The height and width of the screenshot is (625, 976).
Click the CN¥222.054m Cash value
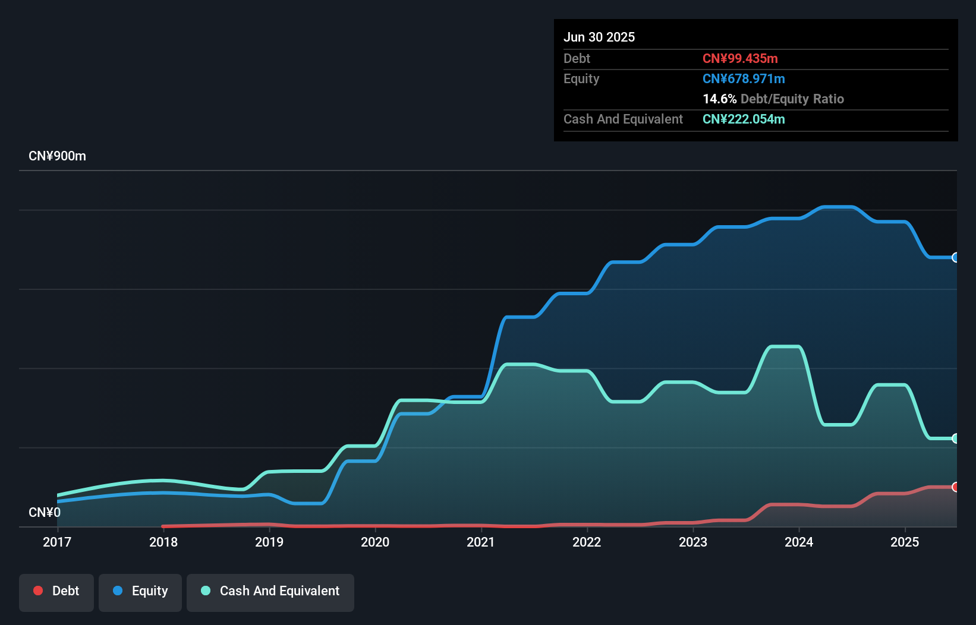click(x=744, y=119)
